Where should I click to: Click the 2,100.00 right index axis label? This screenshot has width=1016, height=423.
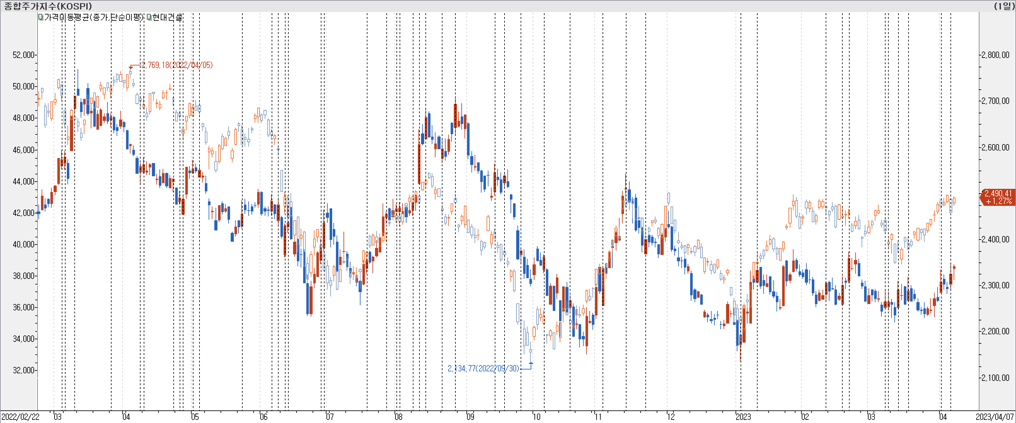click(996, 378)
